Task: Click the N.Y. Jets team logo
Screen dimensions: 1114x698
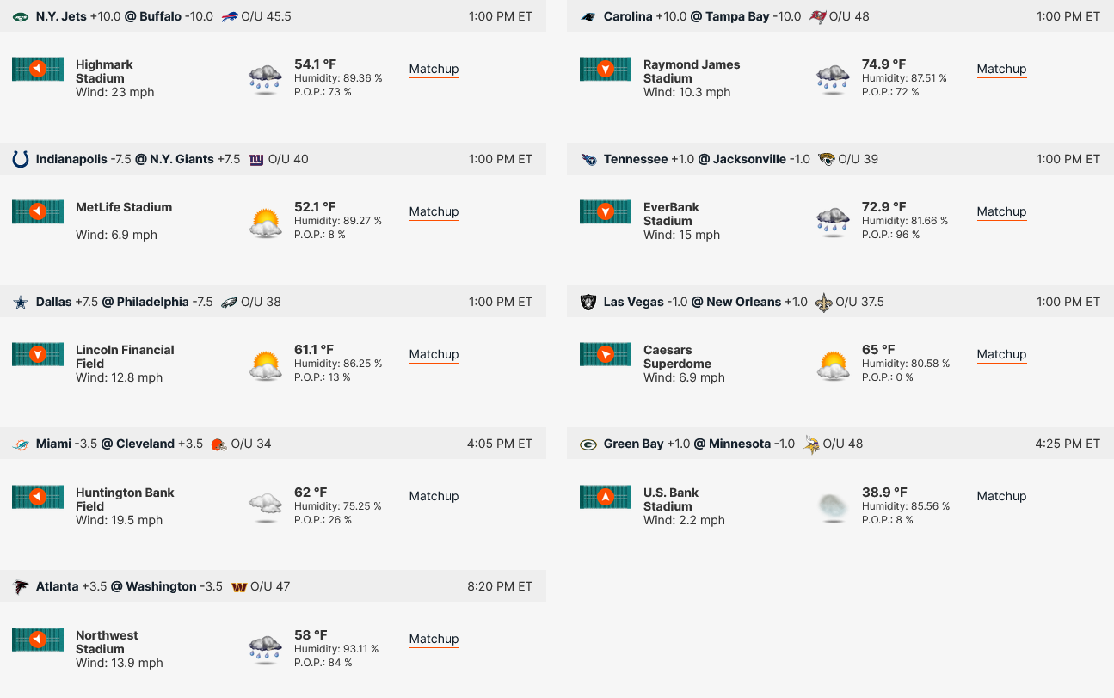Action: (21, 16)
